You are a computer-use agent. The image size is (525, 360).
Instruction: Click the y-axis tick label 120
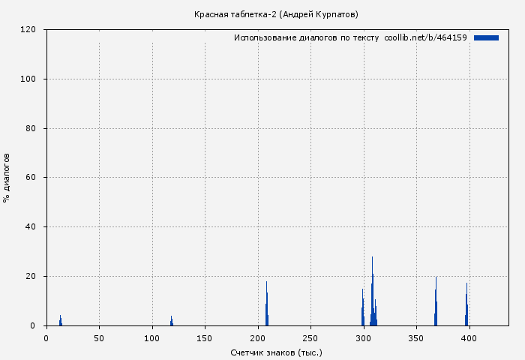click(28, 30)
